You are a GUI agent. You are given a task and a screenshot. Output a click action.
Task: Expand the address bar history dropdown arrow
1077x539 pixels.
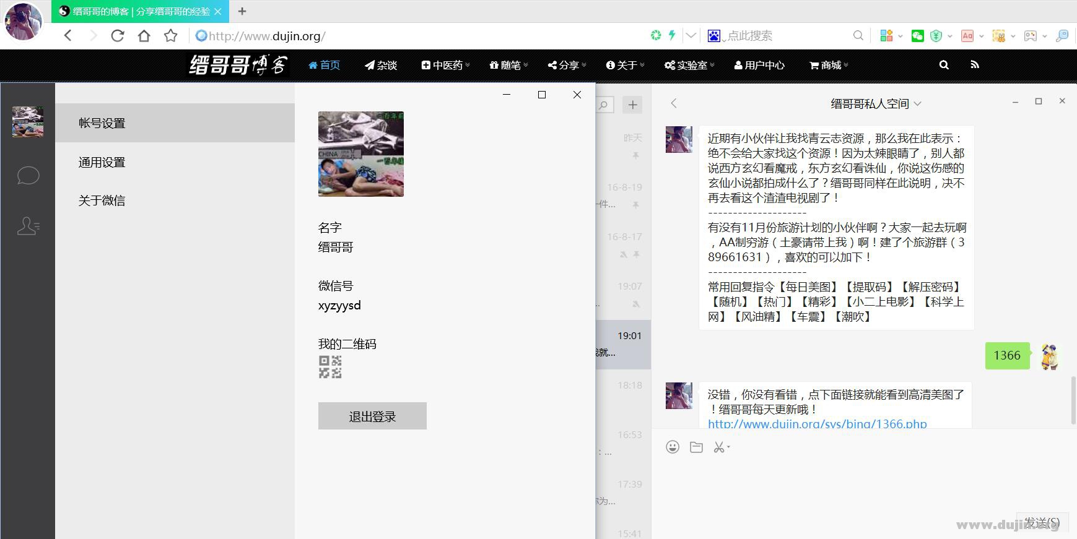tap(691, 35)
